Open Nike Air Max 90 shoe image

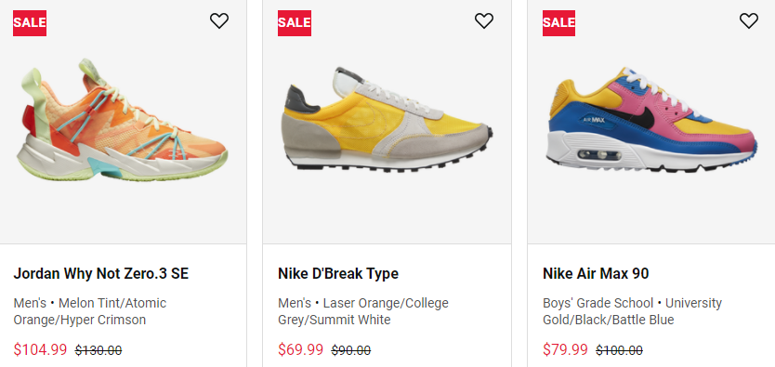651,120
